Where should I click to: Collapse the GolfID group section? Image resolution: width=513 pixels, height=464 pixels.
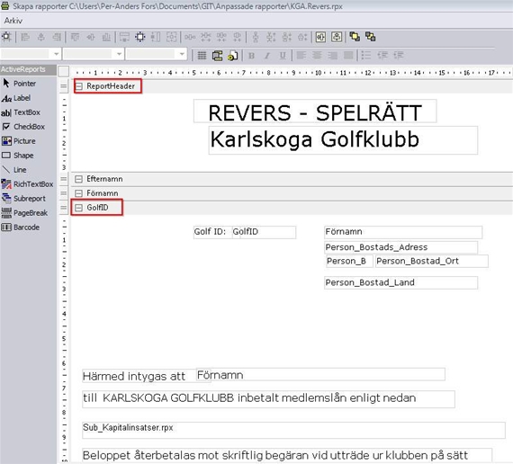(79, 208)
